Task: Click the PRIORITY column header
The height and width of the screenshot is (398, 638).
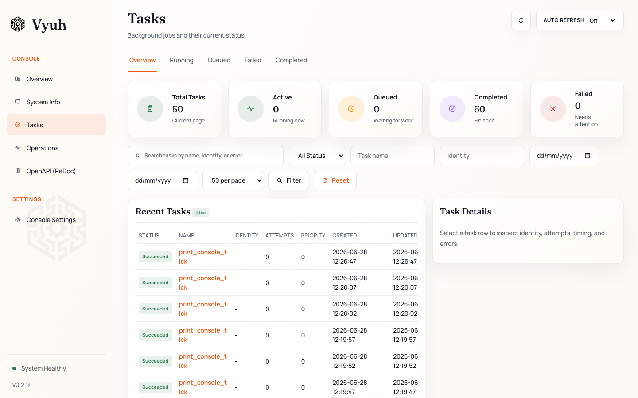Action: coord(313,236)
